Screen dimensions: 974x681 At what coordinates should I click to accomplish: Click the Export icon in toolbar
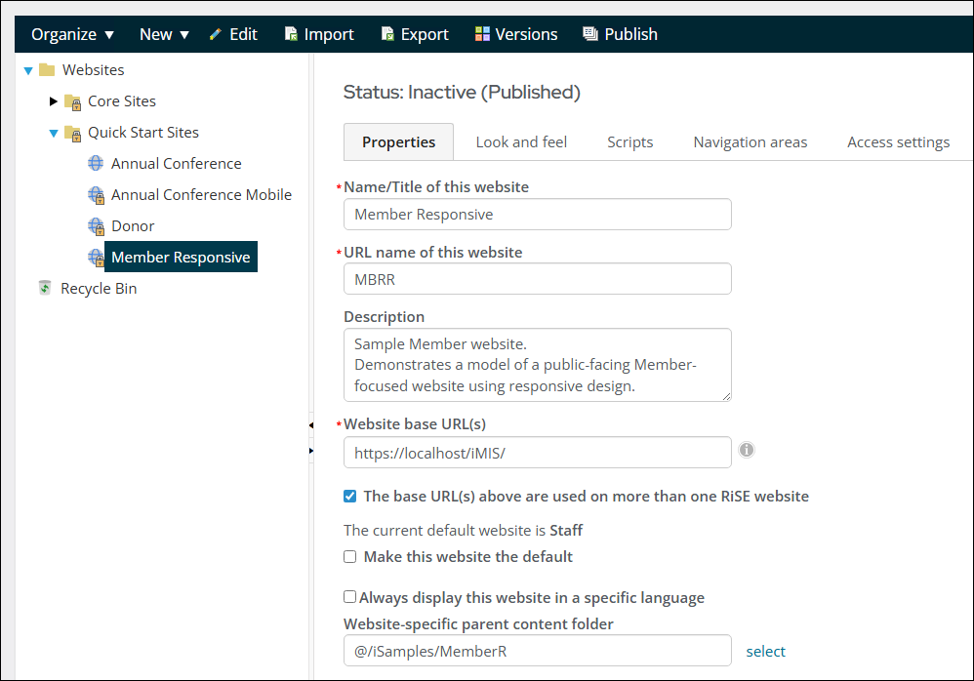pyautogui.click(x=387, y=33)
